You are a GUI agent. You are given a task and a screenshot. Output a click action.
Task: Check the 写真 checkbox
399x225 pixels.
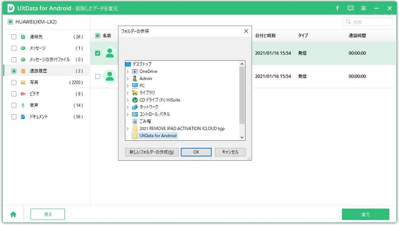coord(14,83)
